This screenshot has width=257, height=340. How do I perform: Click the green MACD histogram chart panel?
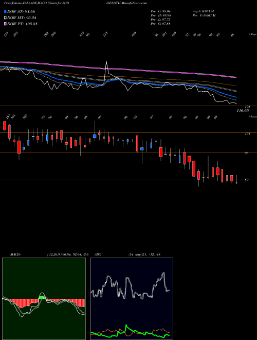[x=44, y=299]
